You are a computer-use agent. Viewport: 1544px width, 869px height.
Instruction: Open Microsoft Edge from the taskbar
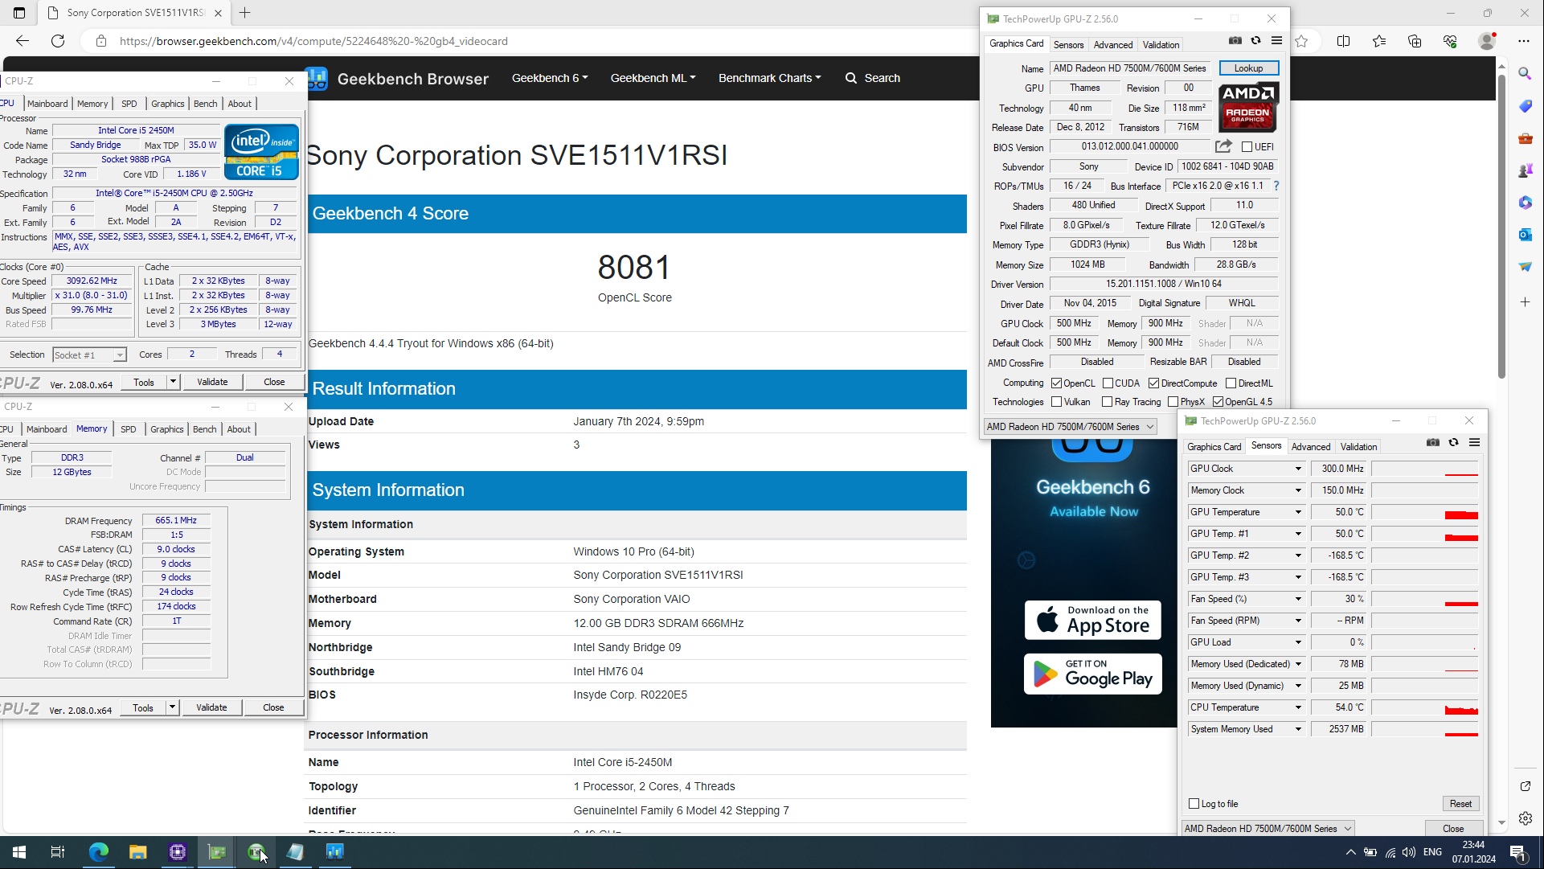click(x=98, y=852)
